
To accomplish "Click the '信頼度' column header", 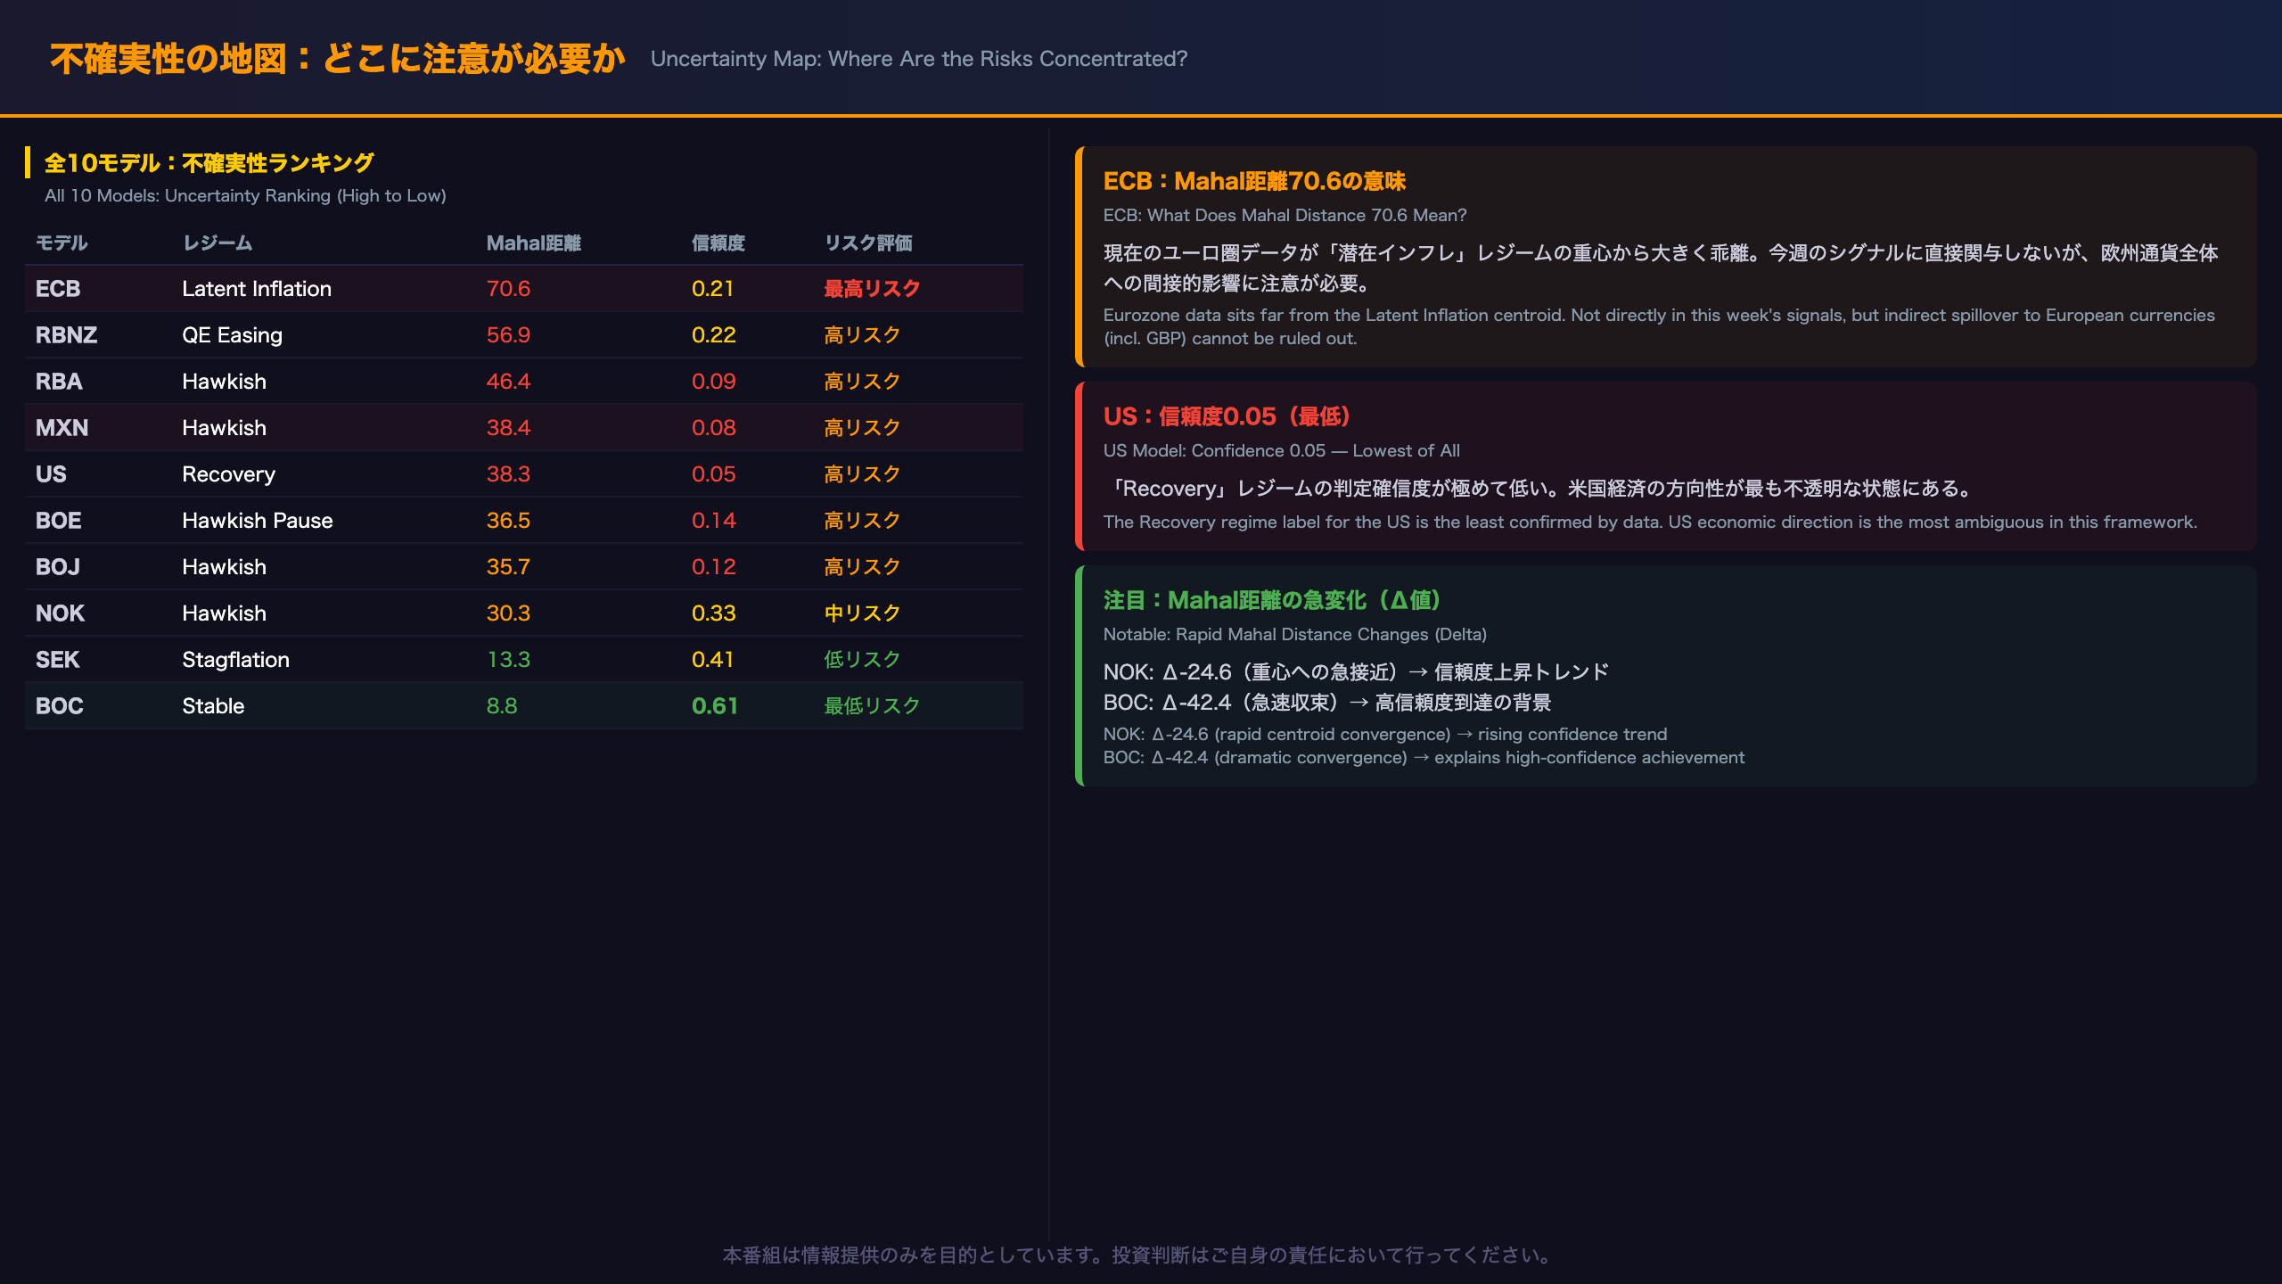I will [x=718, y=243].
